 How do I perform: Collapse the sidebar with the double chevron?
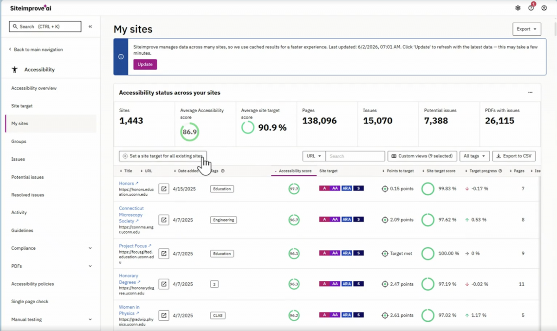[91, 26]
